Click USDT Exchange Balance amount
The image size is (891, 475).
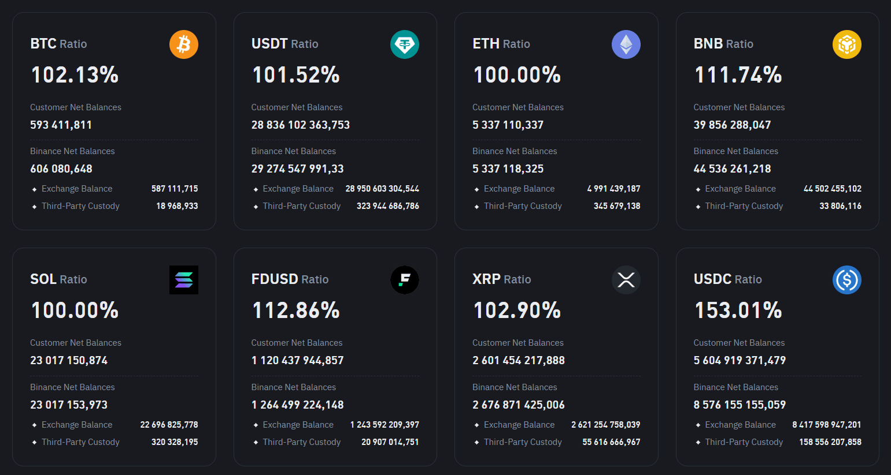pyautogui.click(x=382, y=189)
